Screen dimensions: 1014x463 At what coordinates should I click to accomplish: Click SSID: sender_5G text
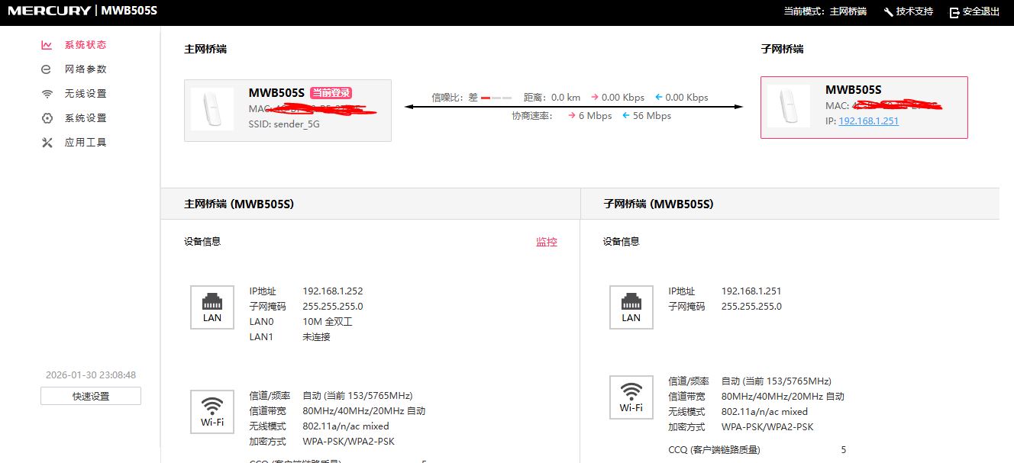(x=284, y=124)
